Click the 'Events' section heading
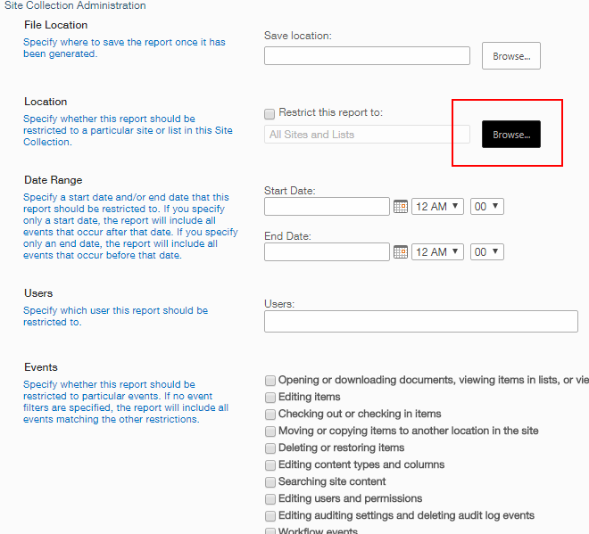Screen dimensions: 589x534 click(x=41, y=367)
